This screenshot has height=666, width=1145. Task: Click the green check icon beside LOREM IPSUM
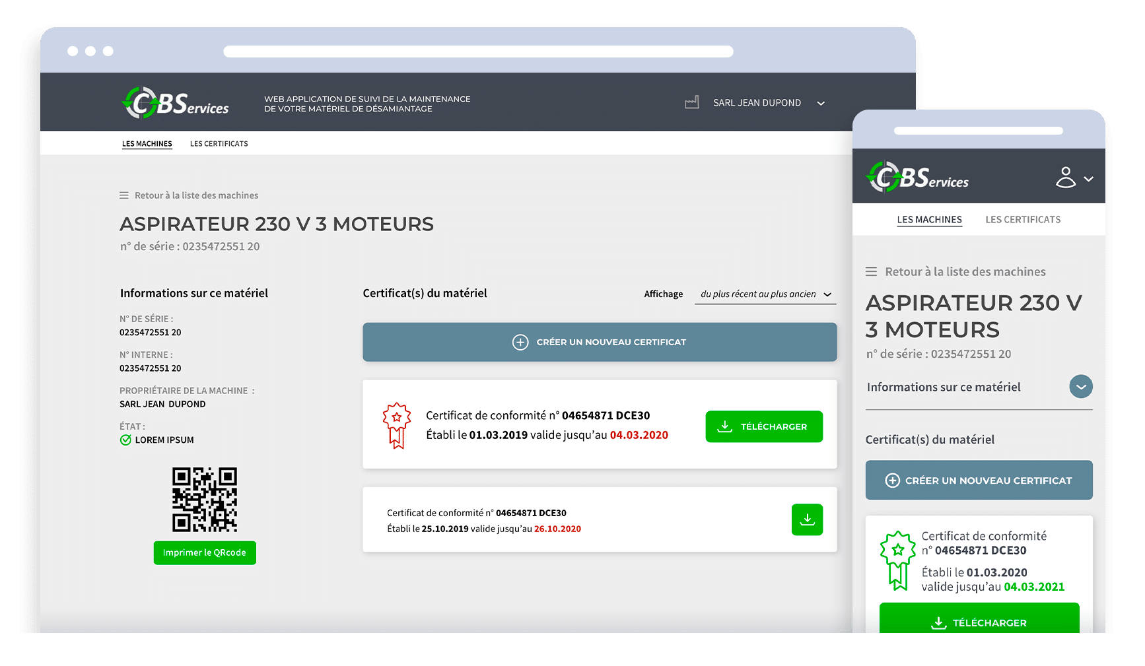point(125,440)
